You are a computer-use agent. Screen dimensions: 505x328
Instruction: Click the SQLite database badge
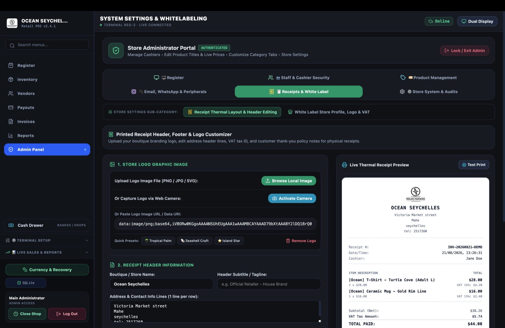(26, 283)
